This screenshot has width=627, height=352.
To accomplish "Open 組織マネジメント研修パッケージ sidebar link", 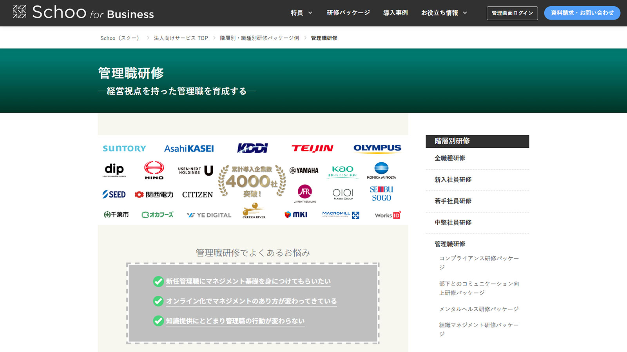I will (x=479, y=329).
